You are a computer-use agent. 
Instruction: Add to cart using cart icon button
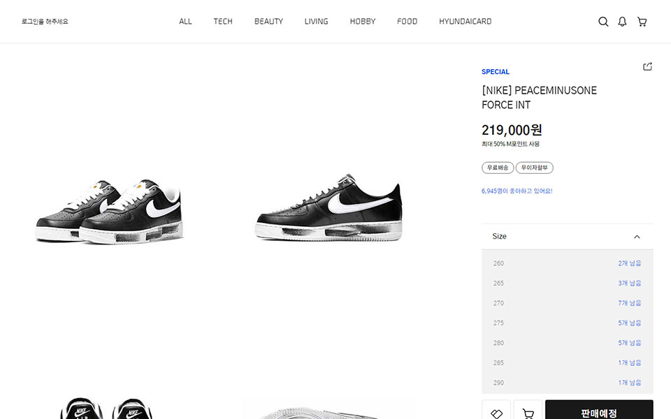point(528,412)
